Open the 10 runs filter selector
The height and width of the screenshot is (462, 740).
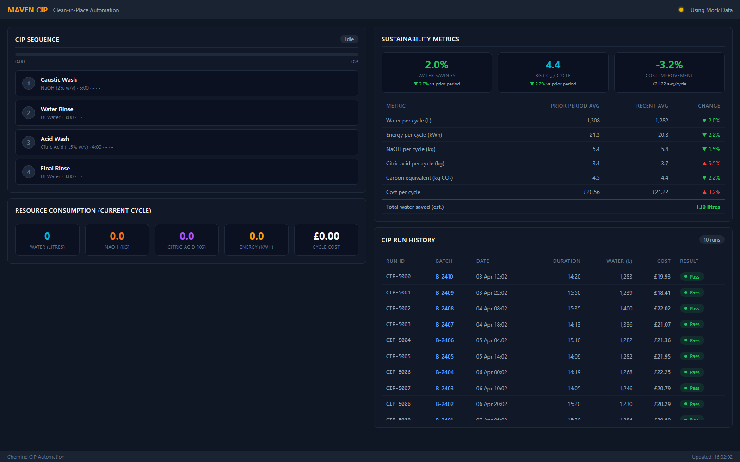coord(712,240)
